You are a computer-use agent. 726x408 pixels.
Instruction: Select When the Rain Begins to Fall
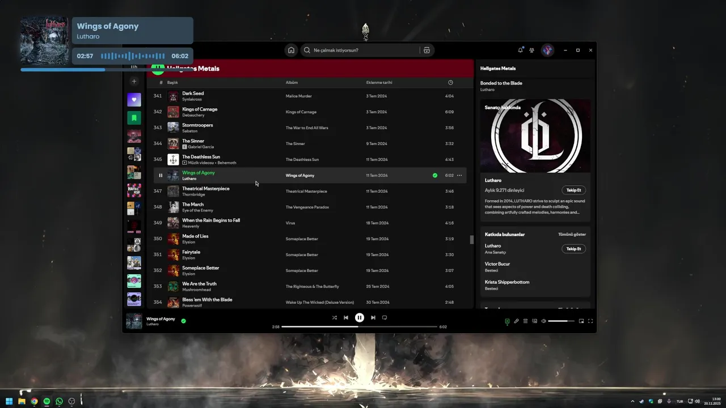(211, 220)
